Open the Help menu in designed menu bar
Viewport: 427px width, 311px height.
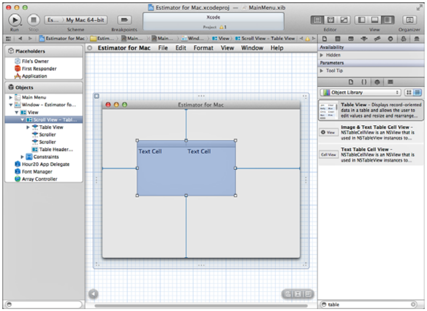click(x=277, y=48)
